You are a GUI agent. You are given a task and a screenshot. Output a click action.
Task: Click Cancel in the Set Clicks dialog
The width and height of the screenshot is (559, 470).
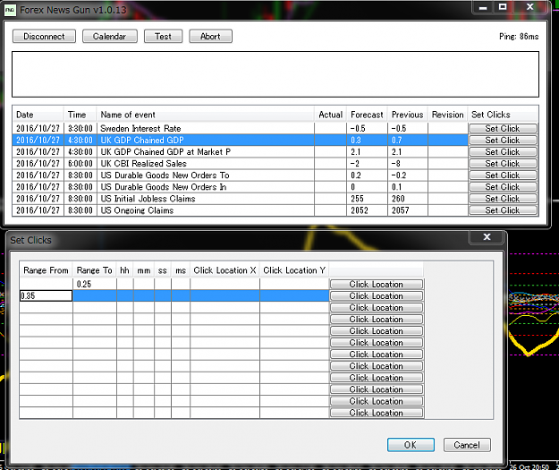(x=467, y=445)
